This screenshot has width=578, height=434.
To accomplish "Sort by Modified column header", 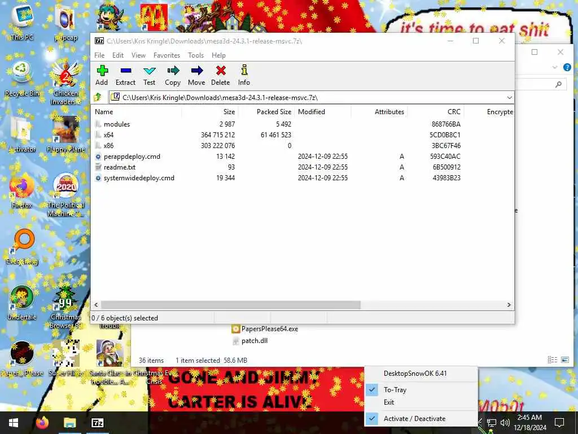I will click(322, 112).
